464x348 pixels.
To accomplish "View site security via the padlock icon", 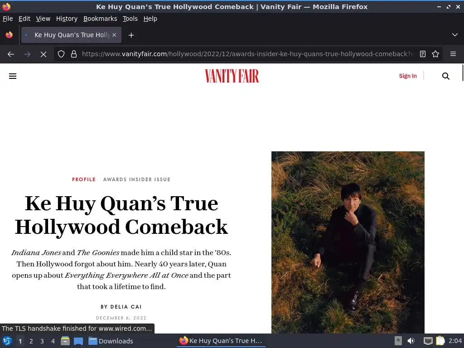I will [x=74, y=54].
